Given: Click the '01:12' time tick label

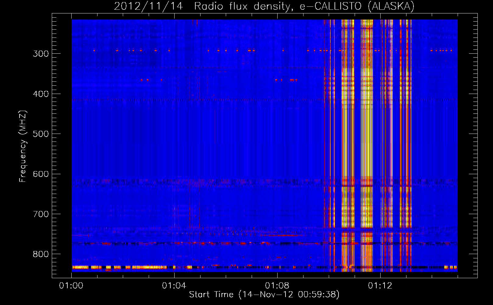Looking at the screenshot, I should (x=380, y=286).
